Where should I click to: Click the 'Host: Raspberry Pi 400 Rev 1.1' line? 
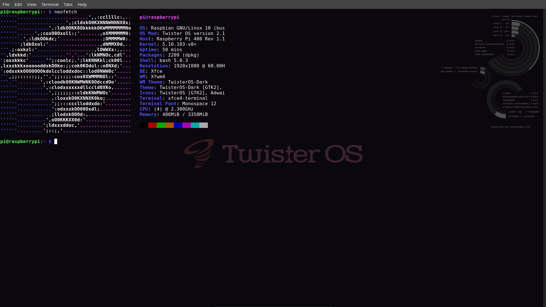[x=182, y=39]
